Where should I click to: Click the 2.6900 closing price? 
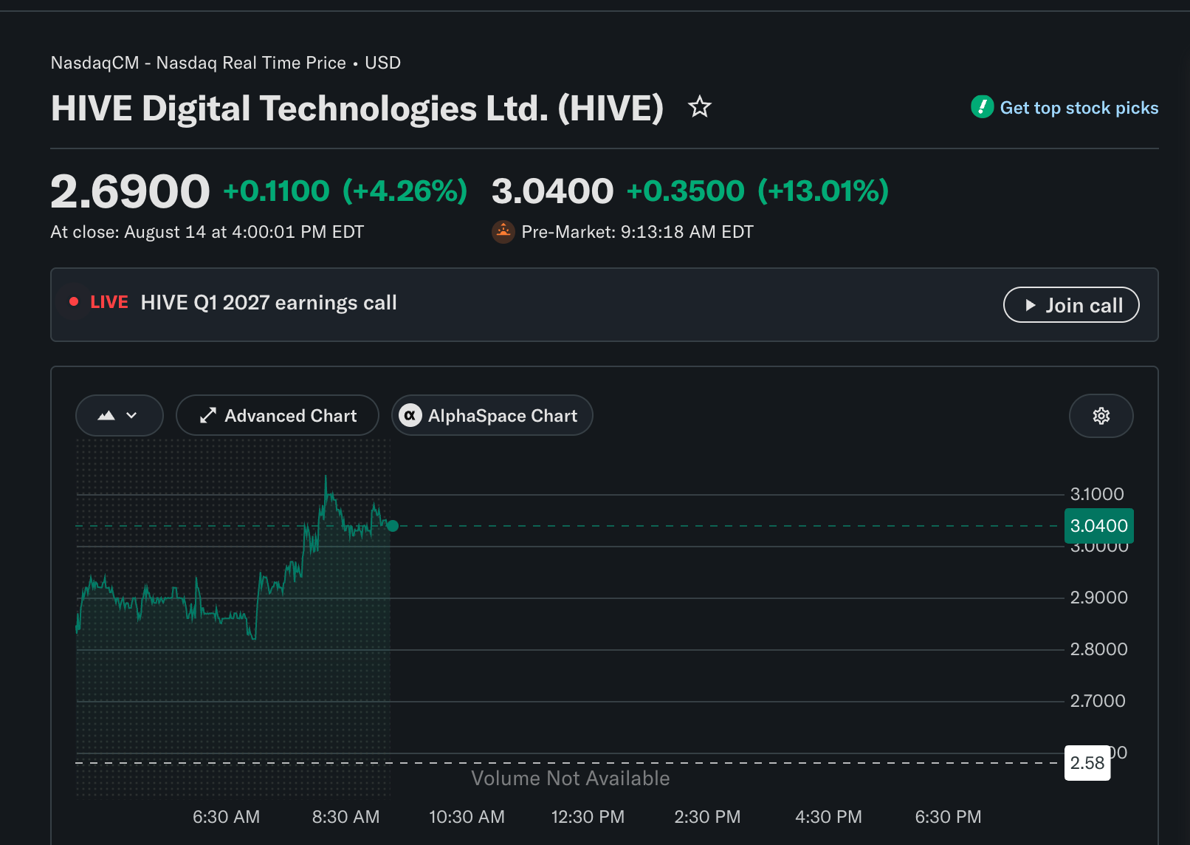pos(130,191)
